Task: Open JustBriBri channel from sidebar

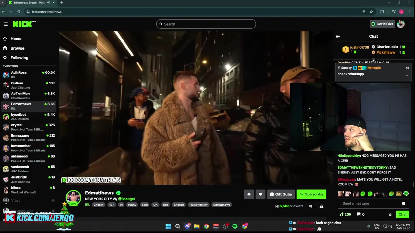Action: tap(29, 179)
